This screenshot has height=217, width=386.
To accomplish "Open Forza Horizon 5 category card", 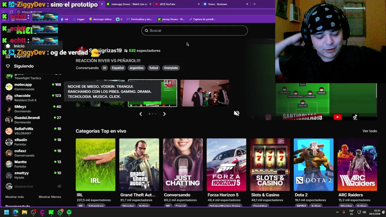I will [x=226, y=165].
